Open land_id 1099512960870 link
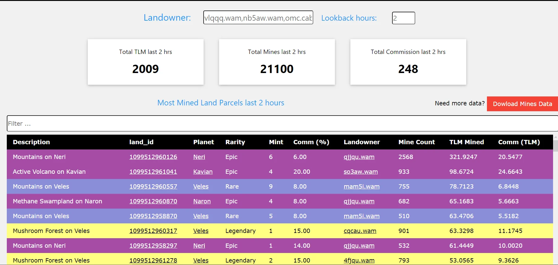The image size is (558, 265). click(153, 201)
